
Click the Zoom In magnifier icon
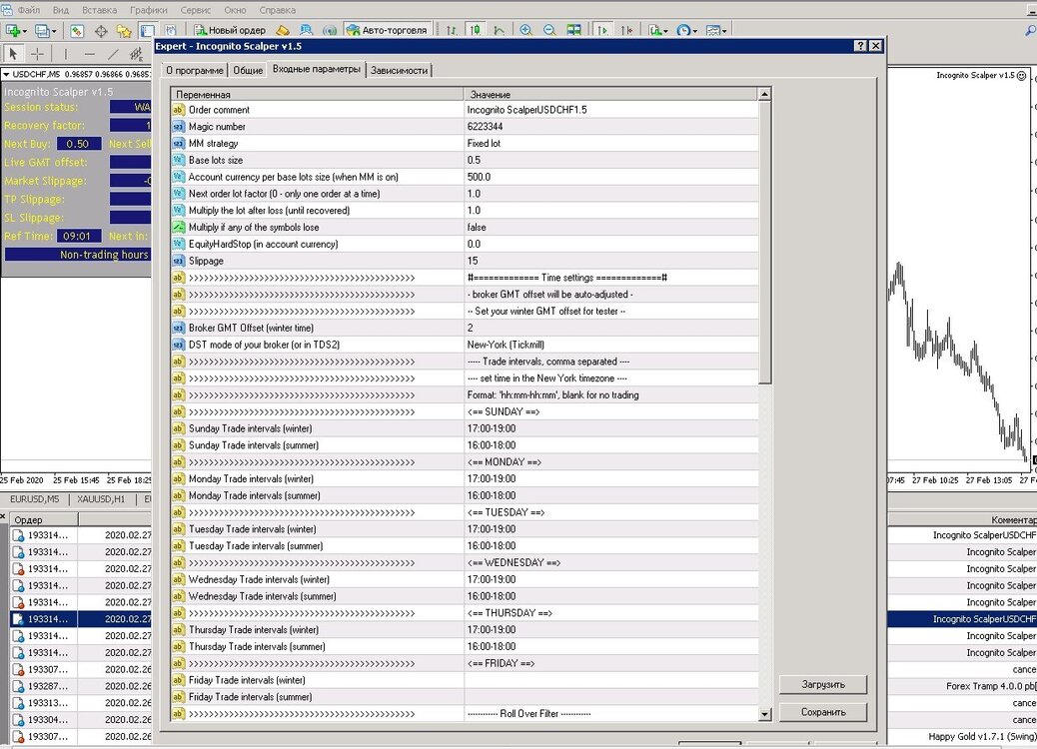click(x=525, y=30)
